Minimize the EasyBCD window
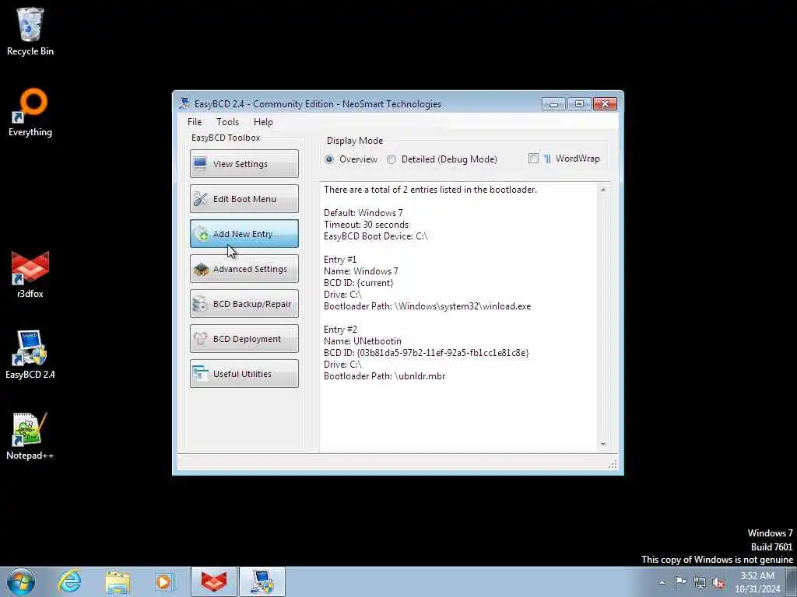 click(554, 104)
